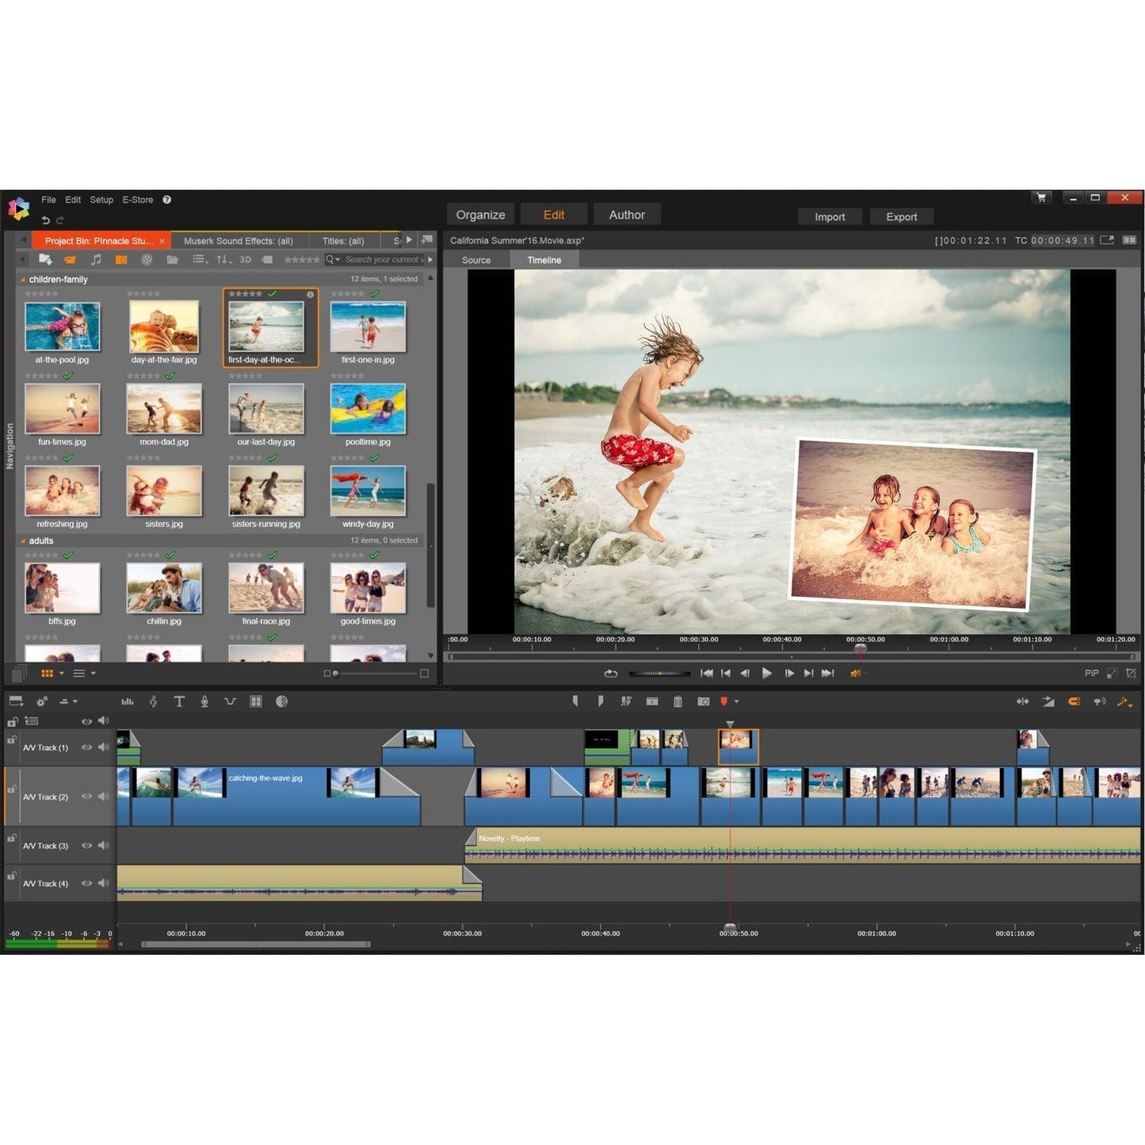Screen dimensions: 1145x1145
Task: Open the timeline settings gear
Action: [x=41, y=700]
